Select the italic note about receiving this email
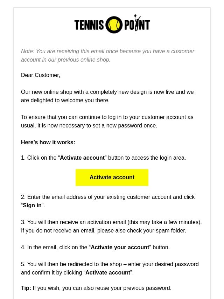 [107, 55]
